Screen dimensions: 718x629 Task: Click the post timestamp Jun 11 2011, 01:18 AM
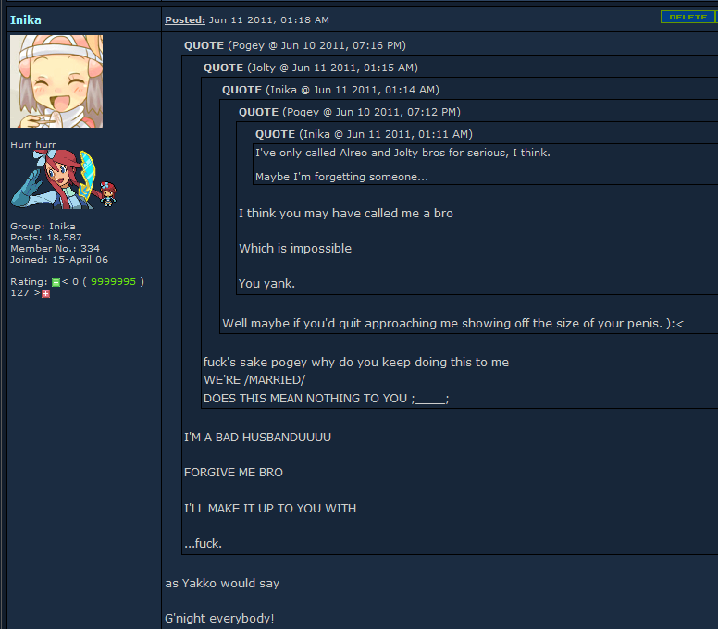(269, 19)
